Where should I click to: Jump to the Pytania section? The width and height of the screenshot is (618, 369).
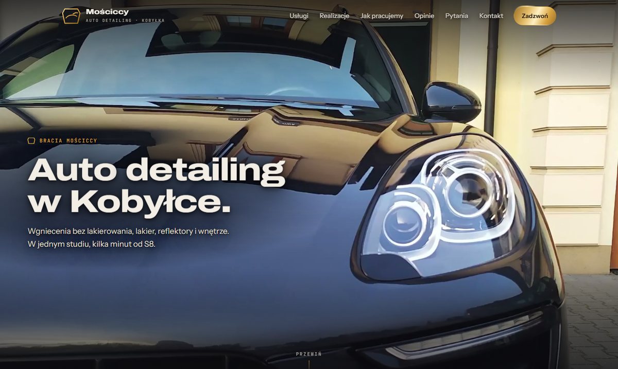(x=457, y=16)
